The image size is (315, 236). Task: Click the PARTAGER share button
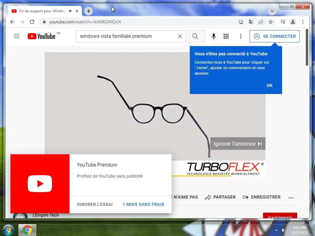coord(220,197)
